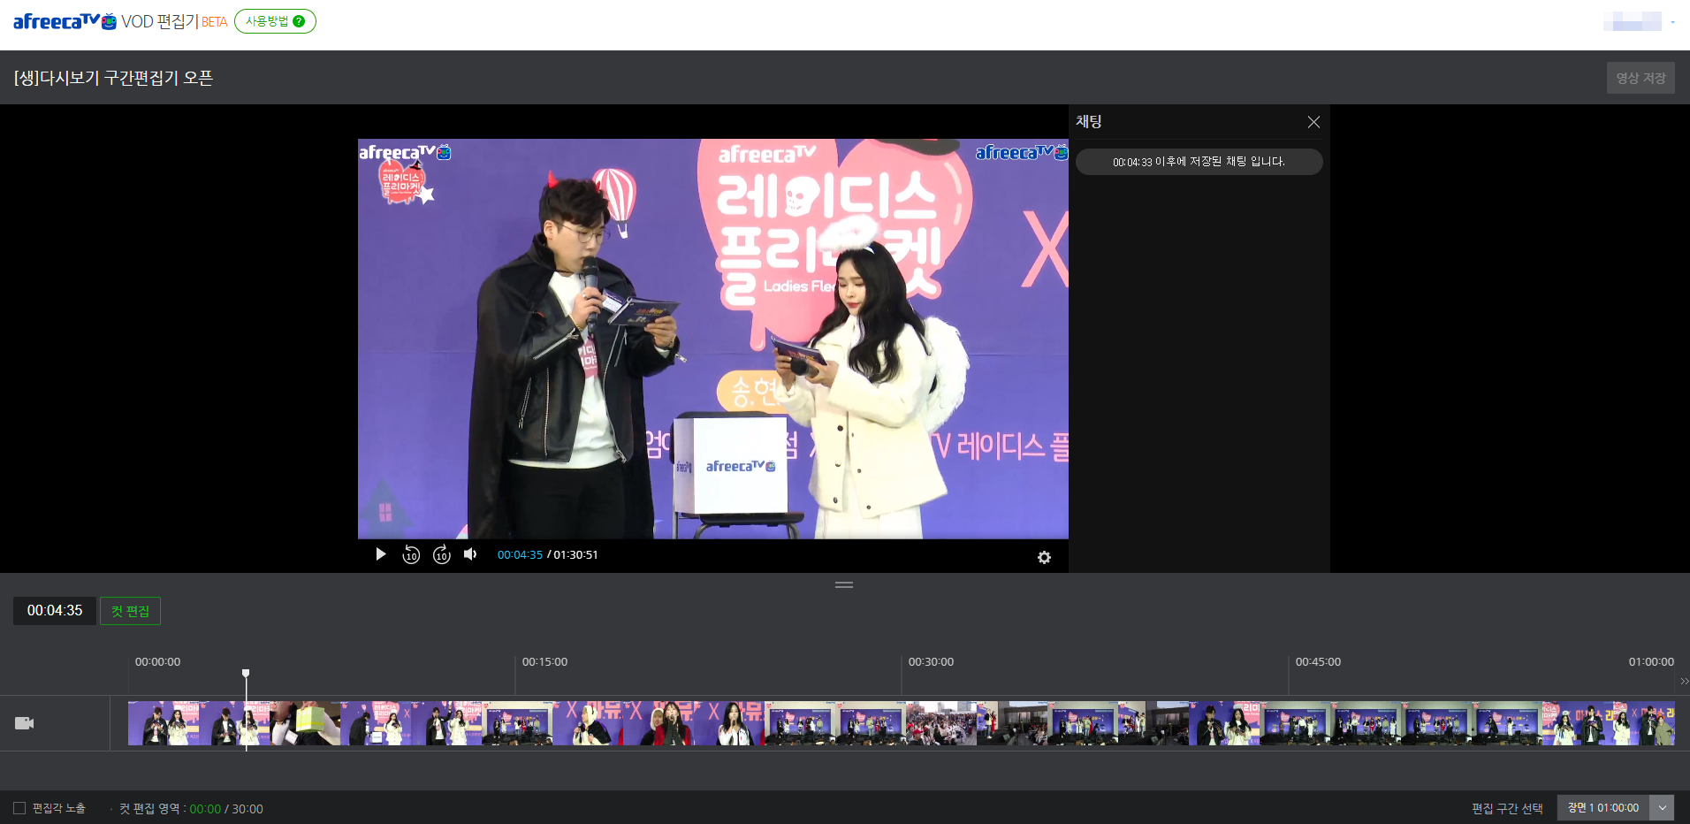The image size is (1690, 824).
Task: Click the panel resize handle bar
Action: 844,584
